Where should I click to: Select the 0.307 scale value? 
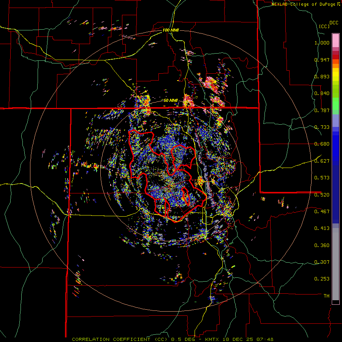322,262
